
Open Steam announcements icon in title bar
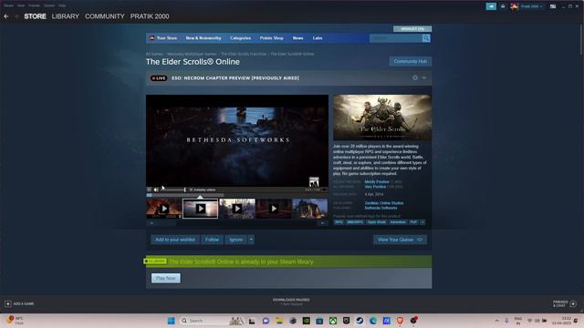pyautogui.click(x=491, y=6)
